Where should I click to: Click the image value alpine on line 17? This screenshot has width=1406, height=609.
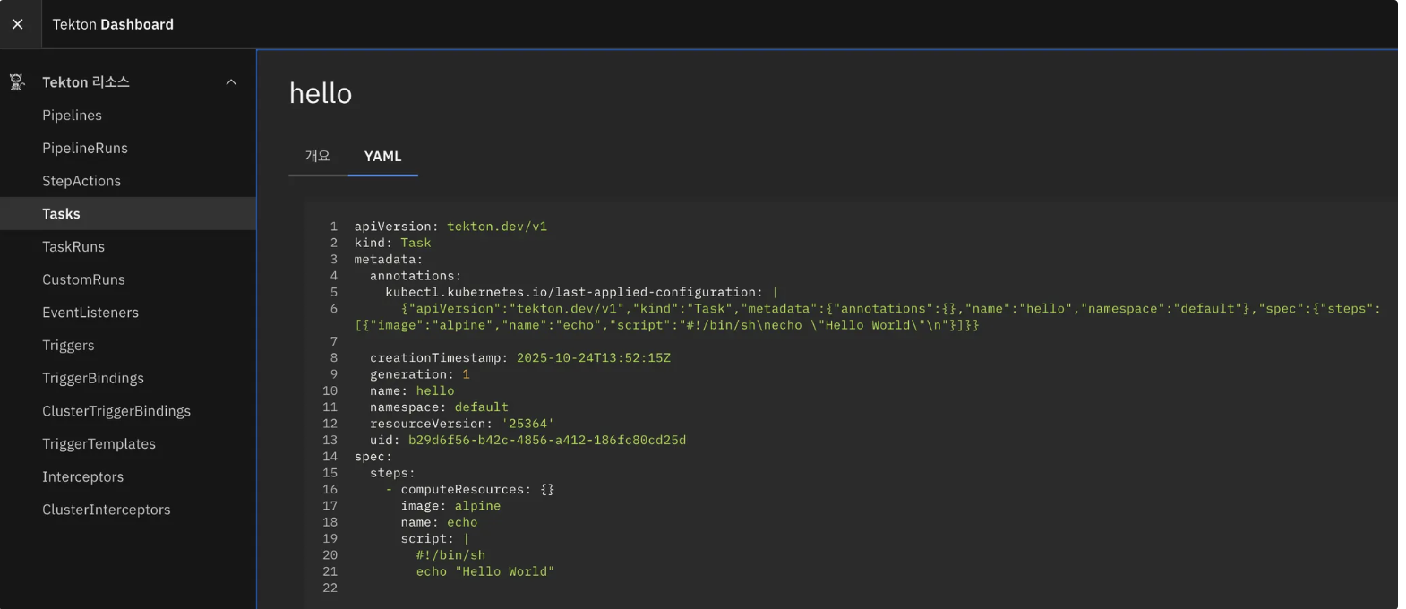coord(477,506)
